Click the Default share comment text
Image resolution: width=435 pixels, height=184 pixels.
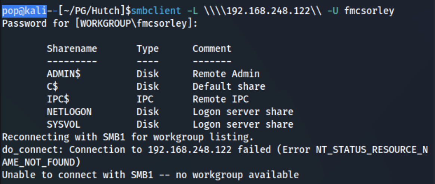tap(229, 87)
